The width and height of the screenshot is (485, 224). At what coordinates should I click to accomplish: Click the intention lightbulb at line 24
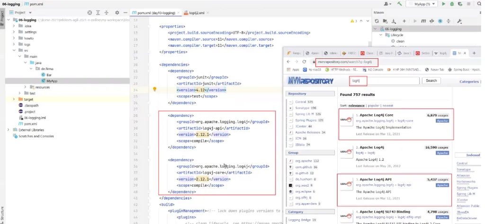click(x=155, y=89)
